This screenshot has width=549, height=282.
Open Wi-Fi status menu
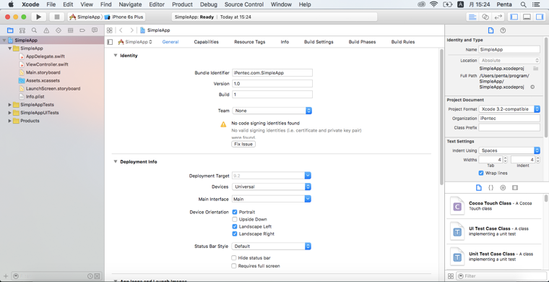[434, 4]
